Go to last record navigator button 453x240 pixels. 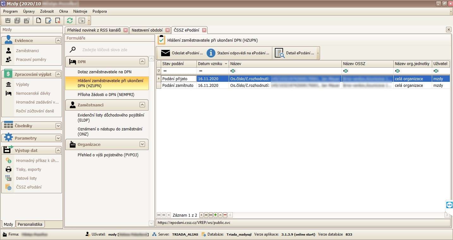point(211,215)
